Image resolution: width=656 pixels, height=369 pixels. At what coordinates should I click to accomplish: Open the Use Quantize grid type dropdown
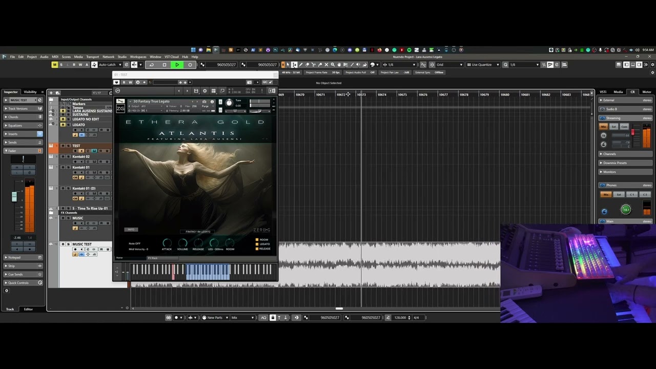click(483, 65)
